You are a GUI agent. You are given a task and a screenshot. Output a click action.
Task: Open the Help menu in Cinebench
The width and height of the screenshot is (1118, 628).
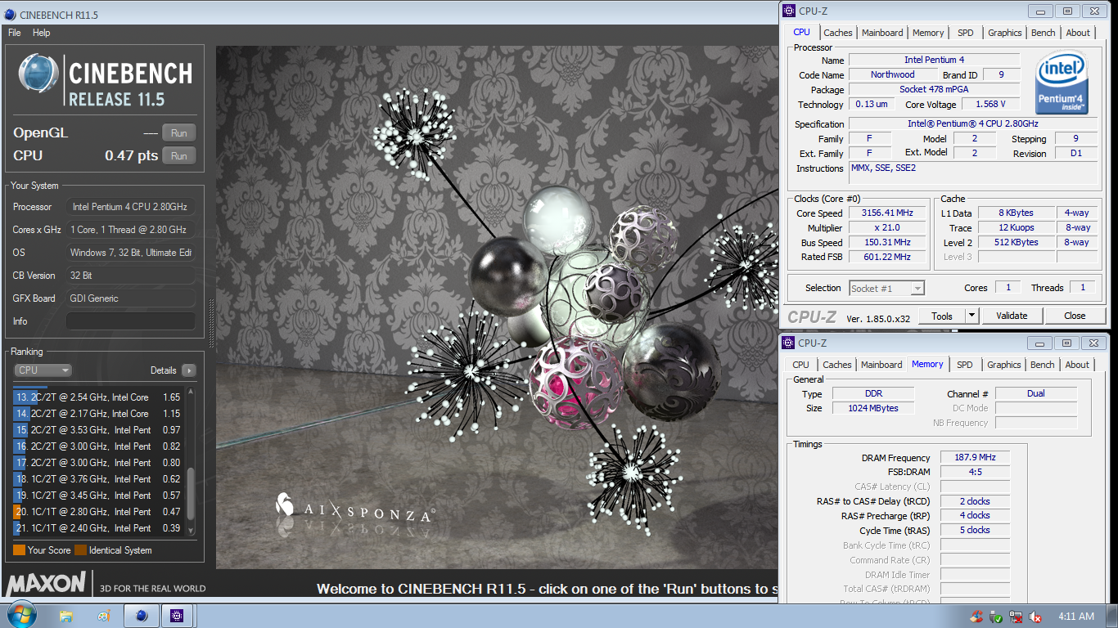click(41, 33)
